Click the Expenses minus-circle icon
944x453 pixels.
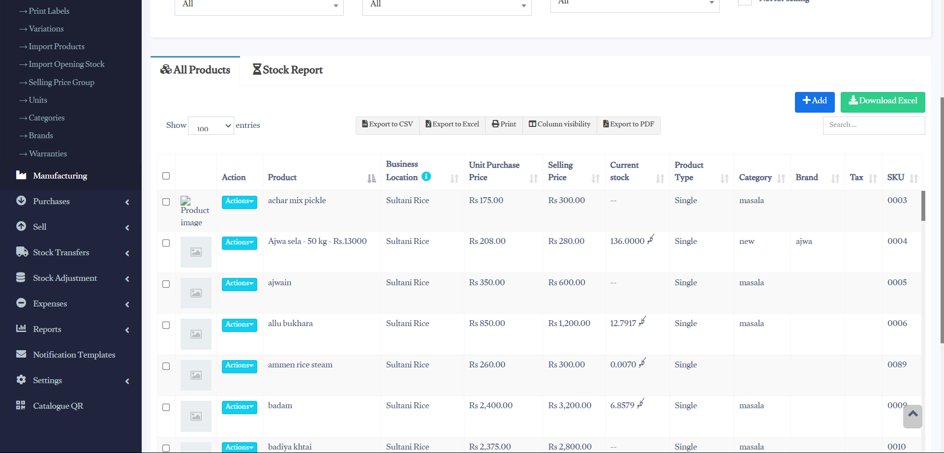coord(21,303)
